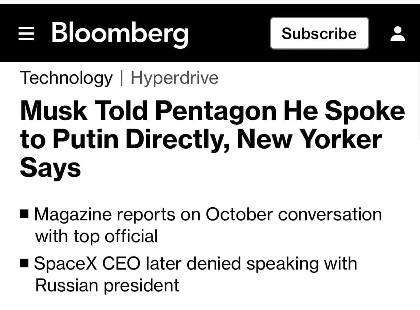420x310 pixels.
Task: Click divider between Technology and Hyperdrive
Action: pyautogui.click(x=122, y=78)
